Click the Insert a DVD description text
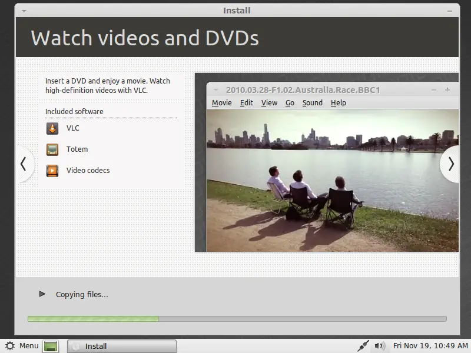Viewport: 471px width, 353px height. [108, 85]
